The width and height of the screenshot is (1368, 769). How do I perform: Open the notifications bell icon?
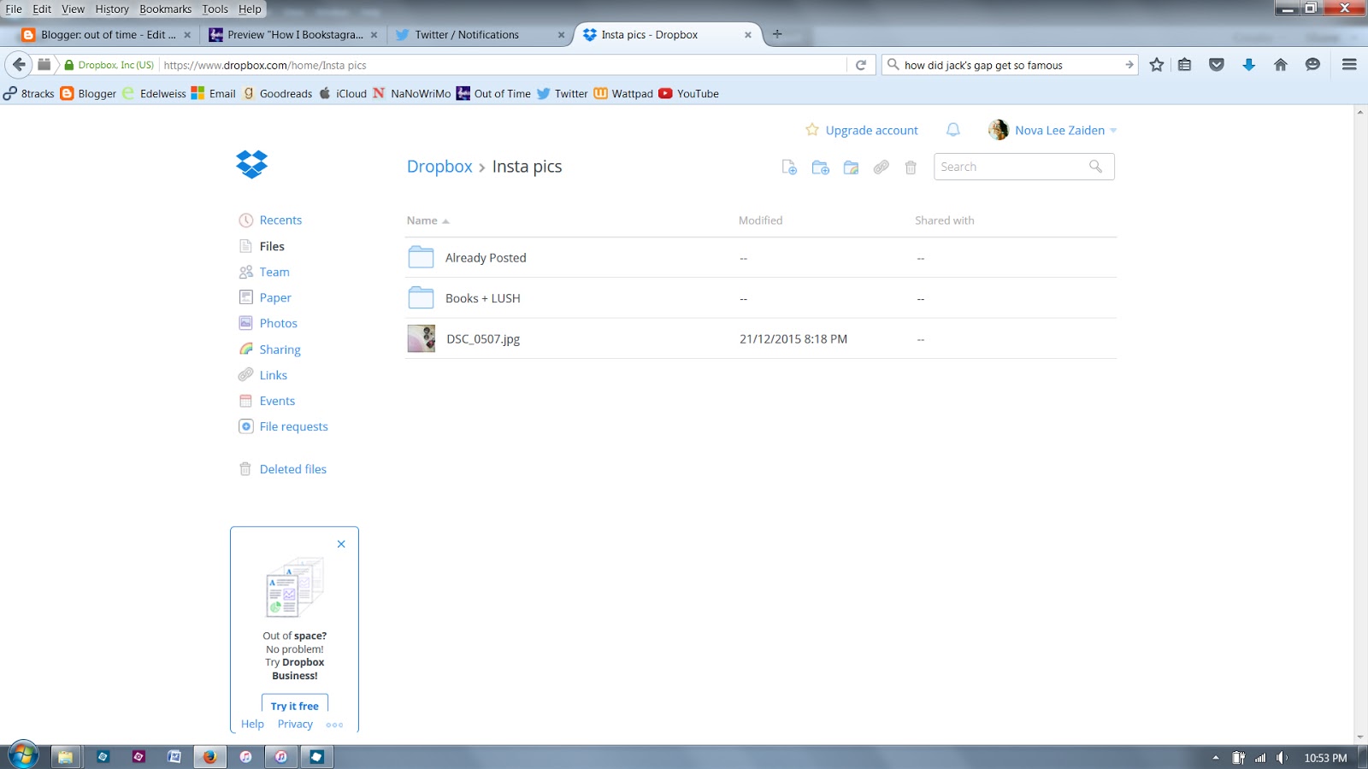[953, 130]
